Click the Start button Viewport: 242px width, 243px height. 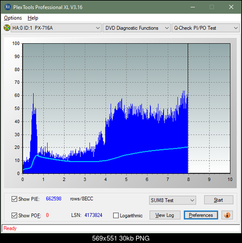point(219,200)
